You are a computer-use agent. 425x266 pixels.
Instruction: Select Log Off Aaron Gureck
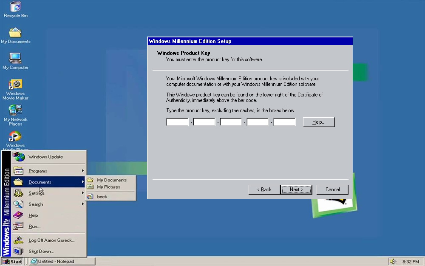coord(51,240)
